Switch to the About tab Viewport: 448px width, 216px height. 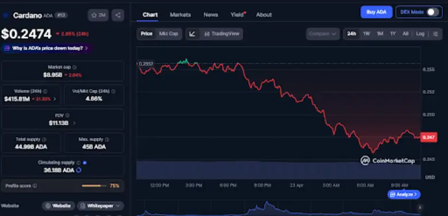(x=264, y=14)
